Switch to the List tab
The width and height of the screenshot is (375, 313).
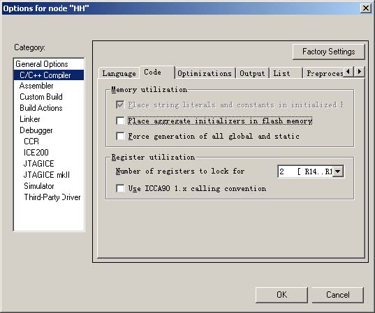tap(286, 73)
